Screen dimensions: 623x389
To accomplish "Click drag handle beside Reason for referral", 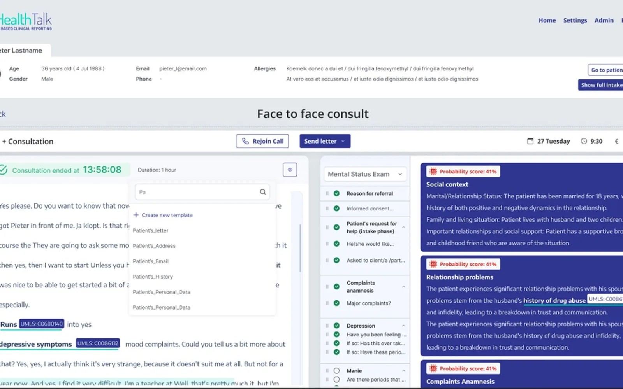I will point(327,193).
